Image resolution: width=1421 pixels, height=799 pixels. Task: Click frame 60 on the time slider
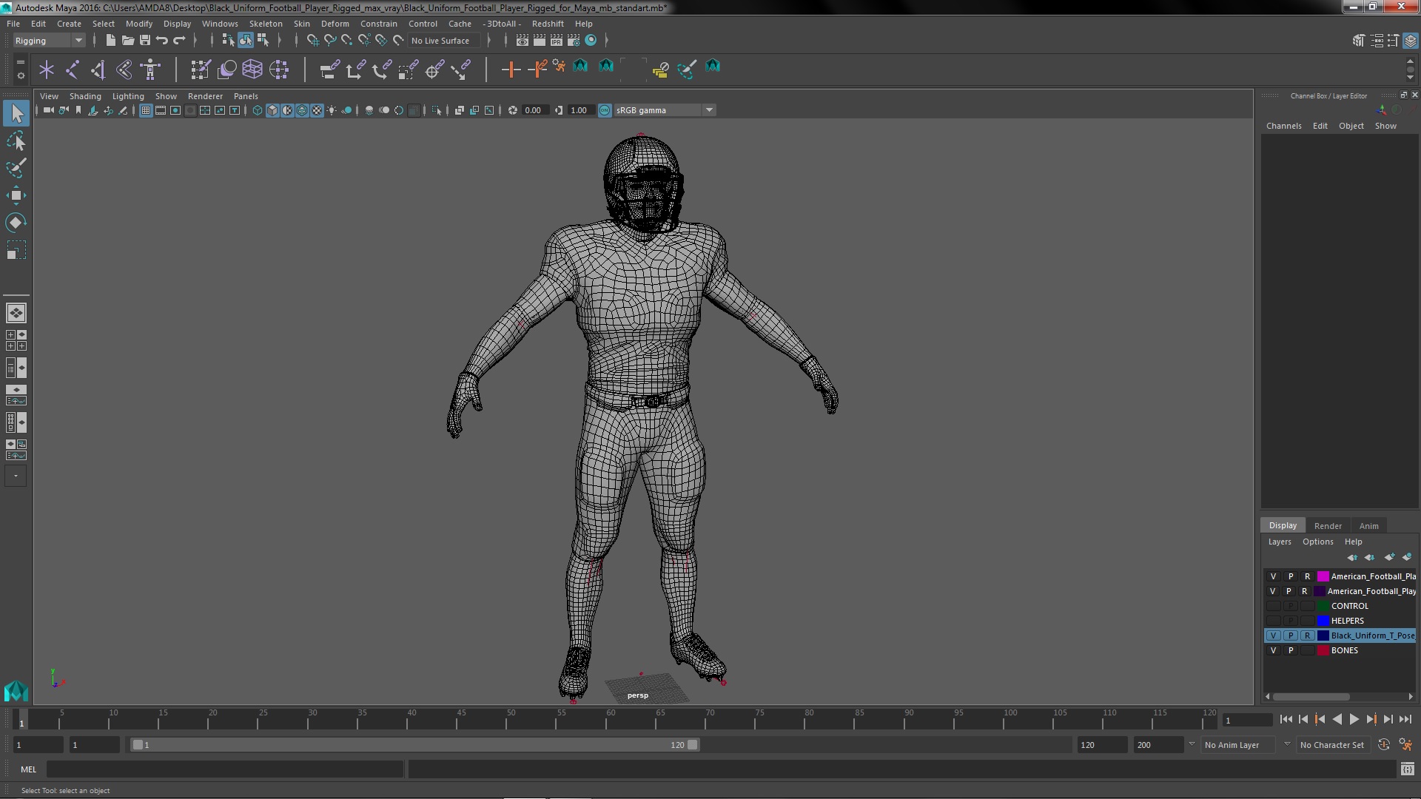click(611, 720)
